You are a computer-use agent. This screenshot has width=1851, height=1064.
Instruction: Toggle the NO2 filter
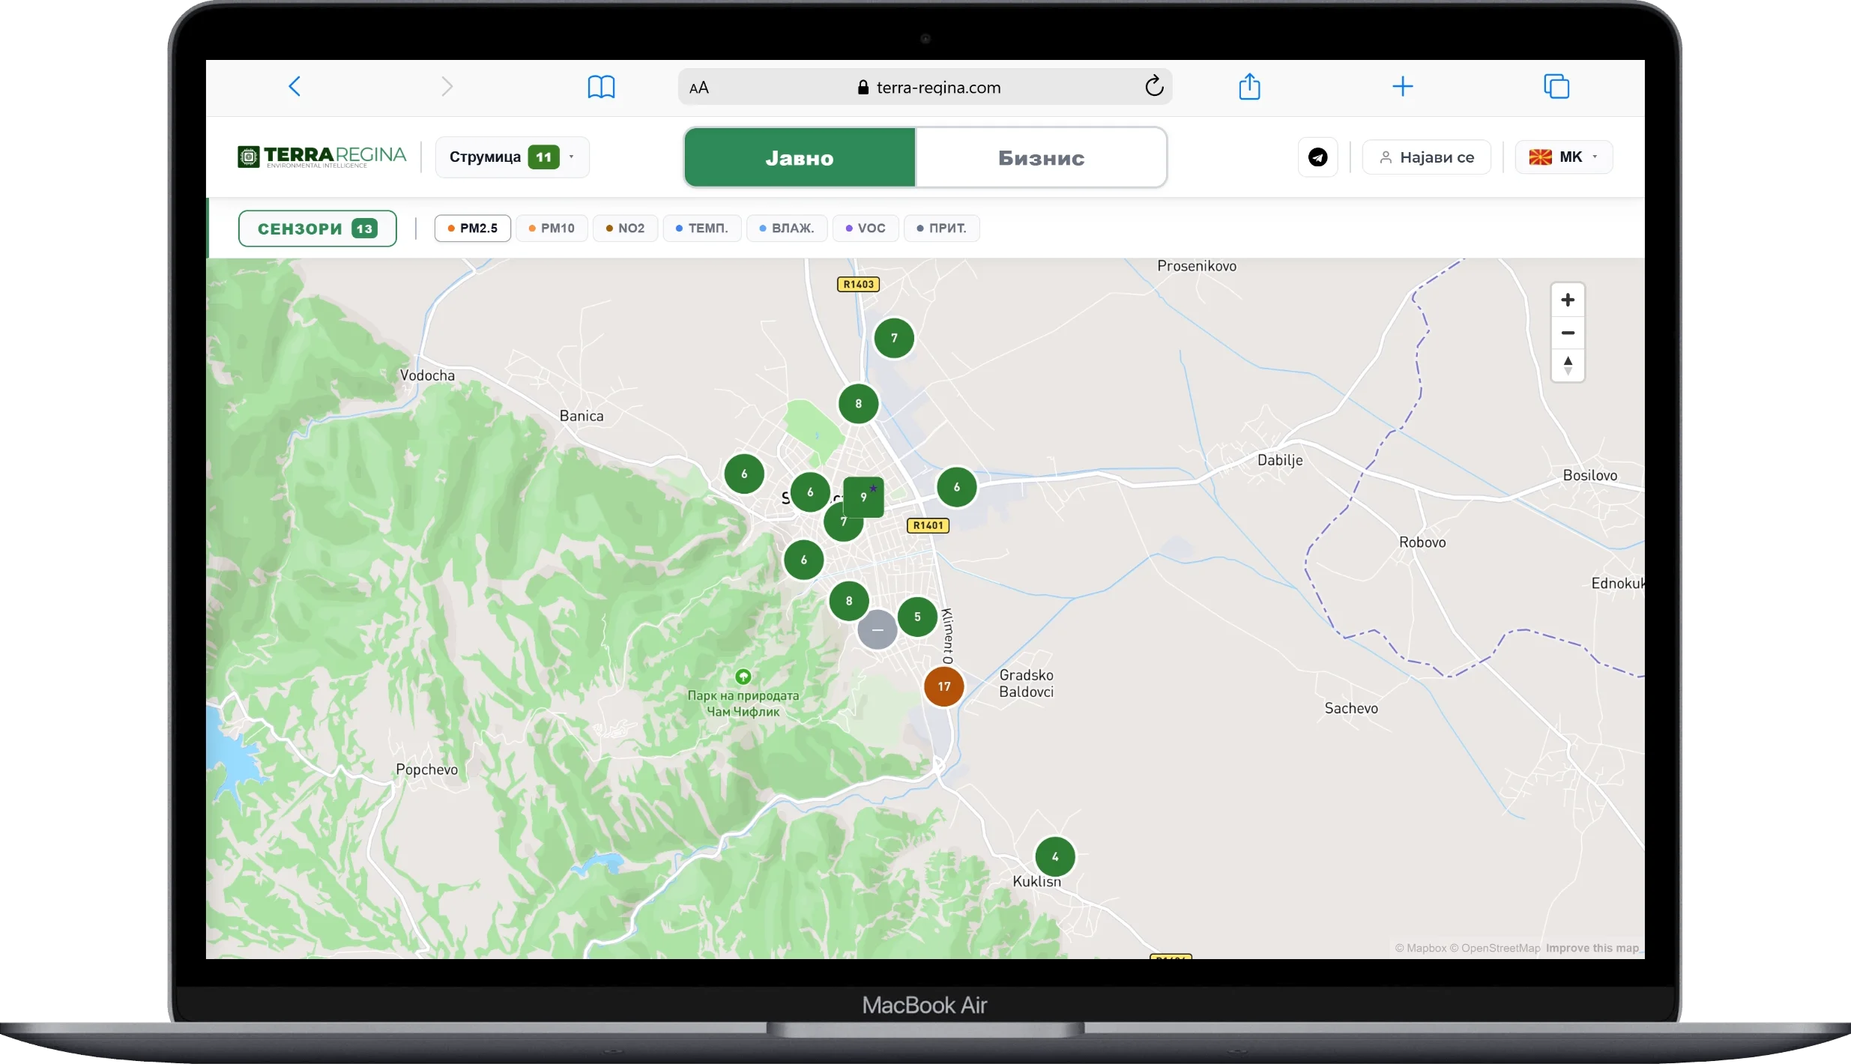(625, 228)
